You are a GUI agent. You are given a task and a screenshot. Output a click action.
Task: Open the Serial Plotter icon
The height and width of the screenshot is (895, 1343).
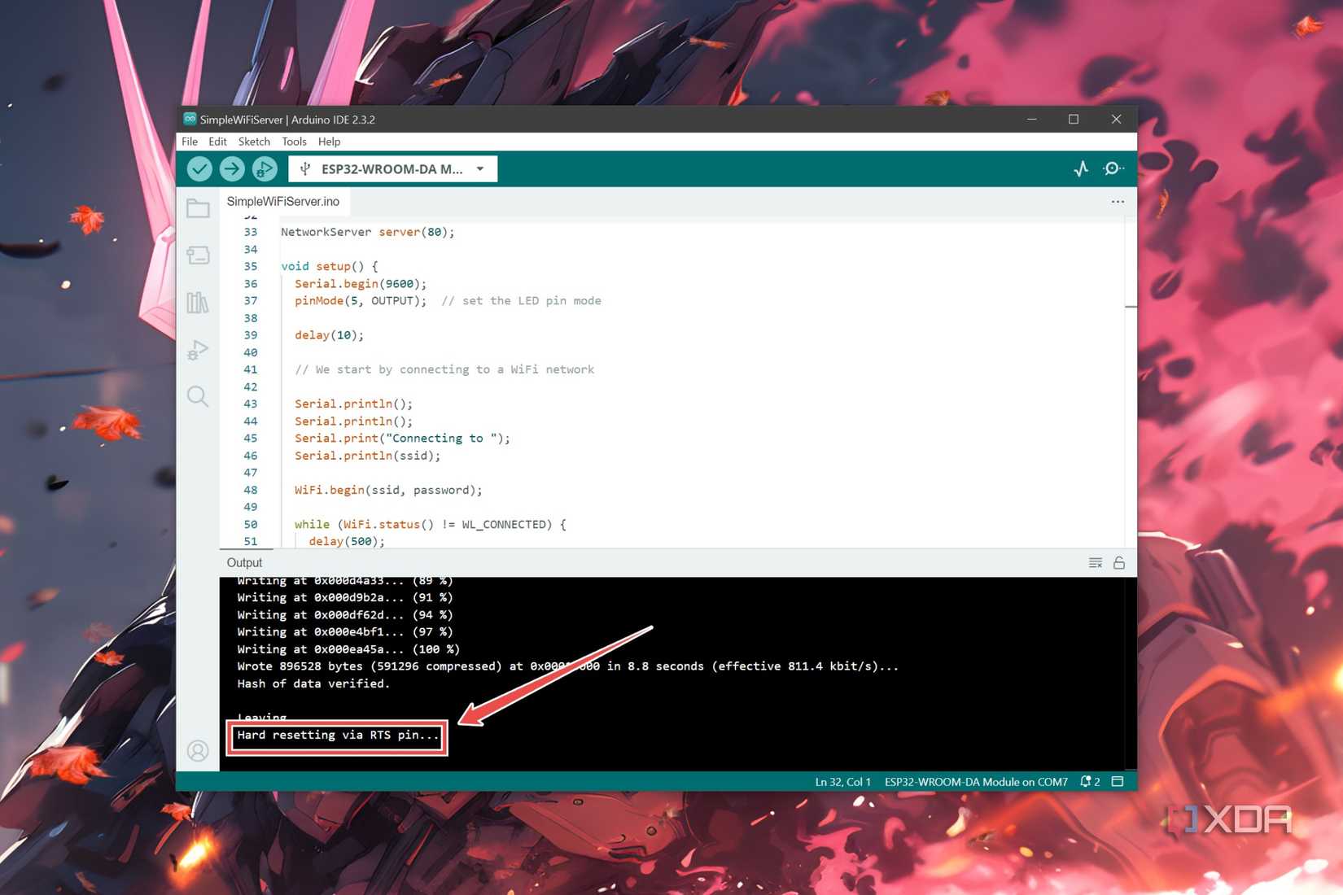pyautogui.click(x=1081, y=168)
